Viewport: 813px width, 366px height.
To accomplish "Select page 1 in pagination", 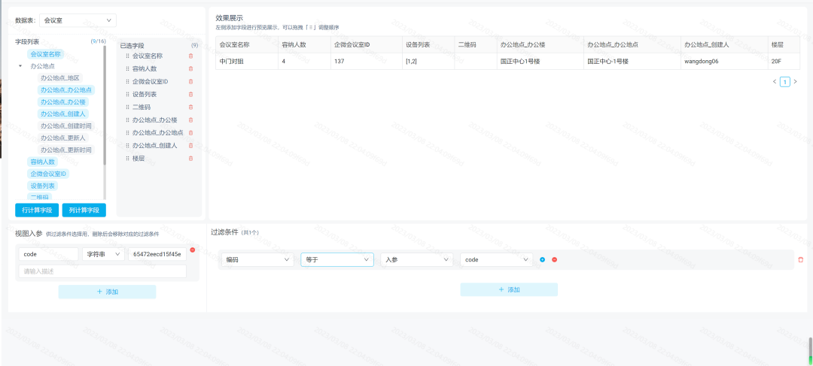I will [x=785, y=81].
